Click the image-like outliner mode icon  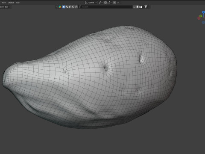coord(73,7)
